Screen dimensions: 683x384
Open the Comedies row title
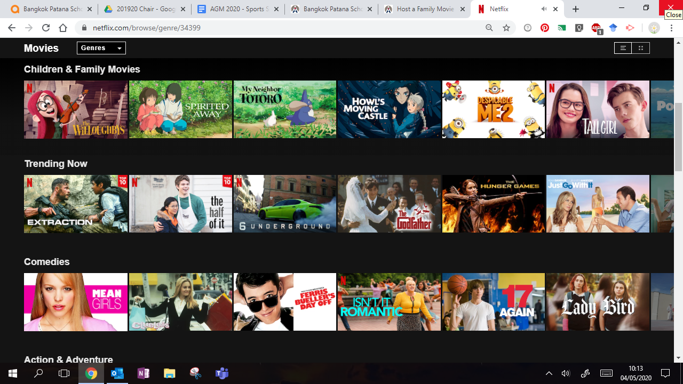tap(47, 262)
